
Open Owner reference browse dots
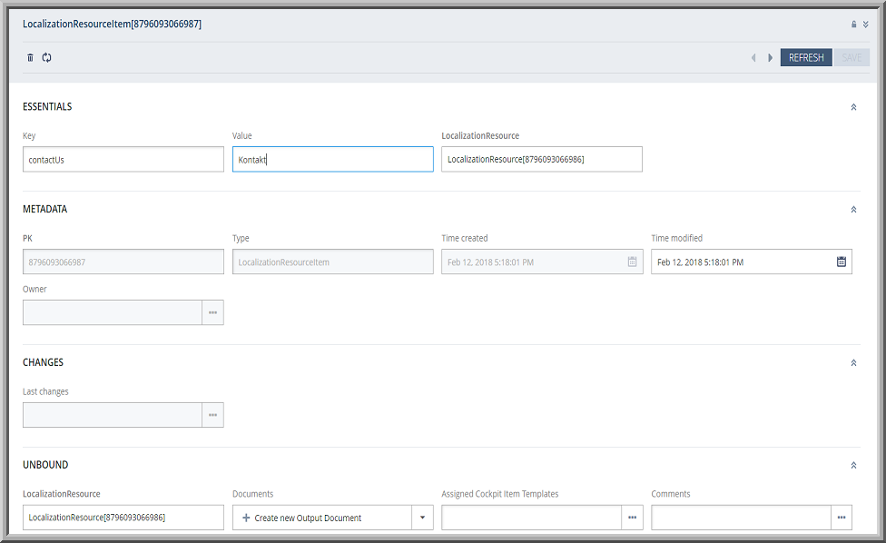point(212,312)
